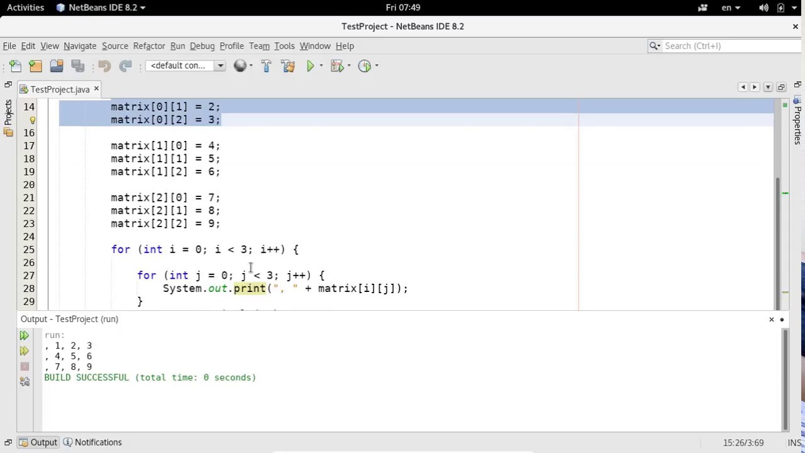Open the Properties sidebar panel
Viewport: 805px width, 453px height.
coord(797,120)
